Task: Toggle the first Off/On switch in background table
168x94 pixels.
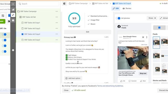Action: (4, 34)
